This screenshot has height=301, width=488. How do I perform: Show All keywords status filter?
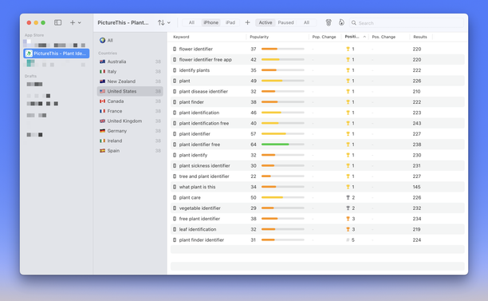pos(306,22)
